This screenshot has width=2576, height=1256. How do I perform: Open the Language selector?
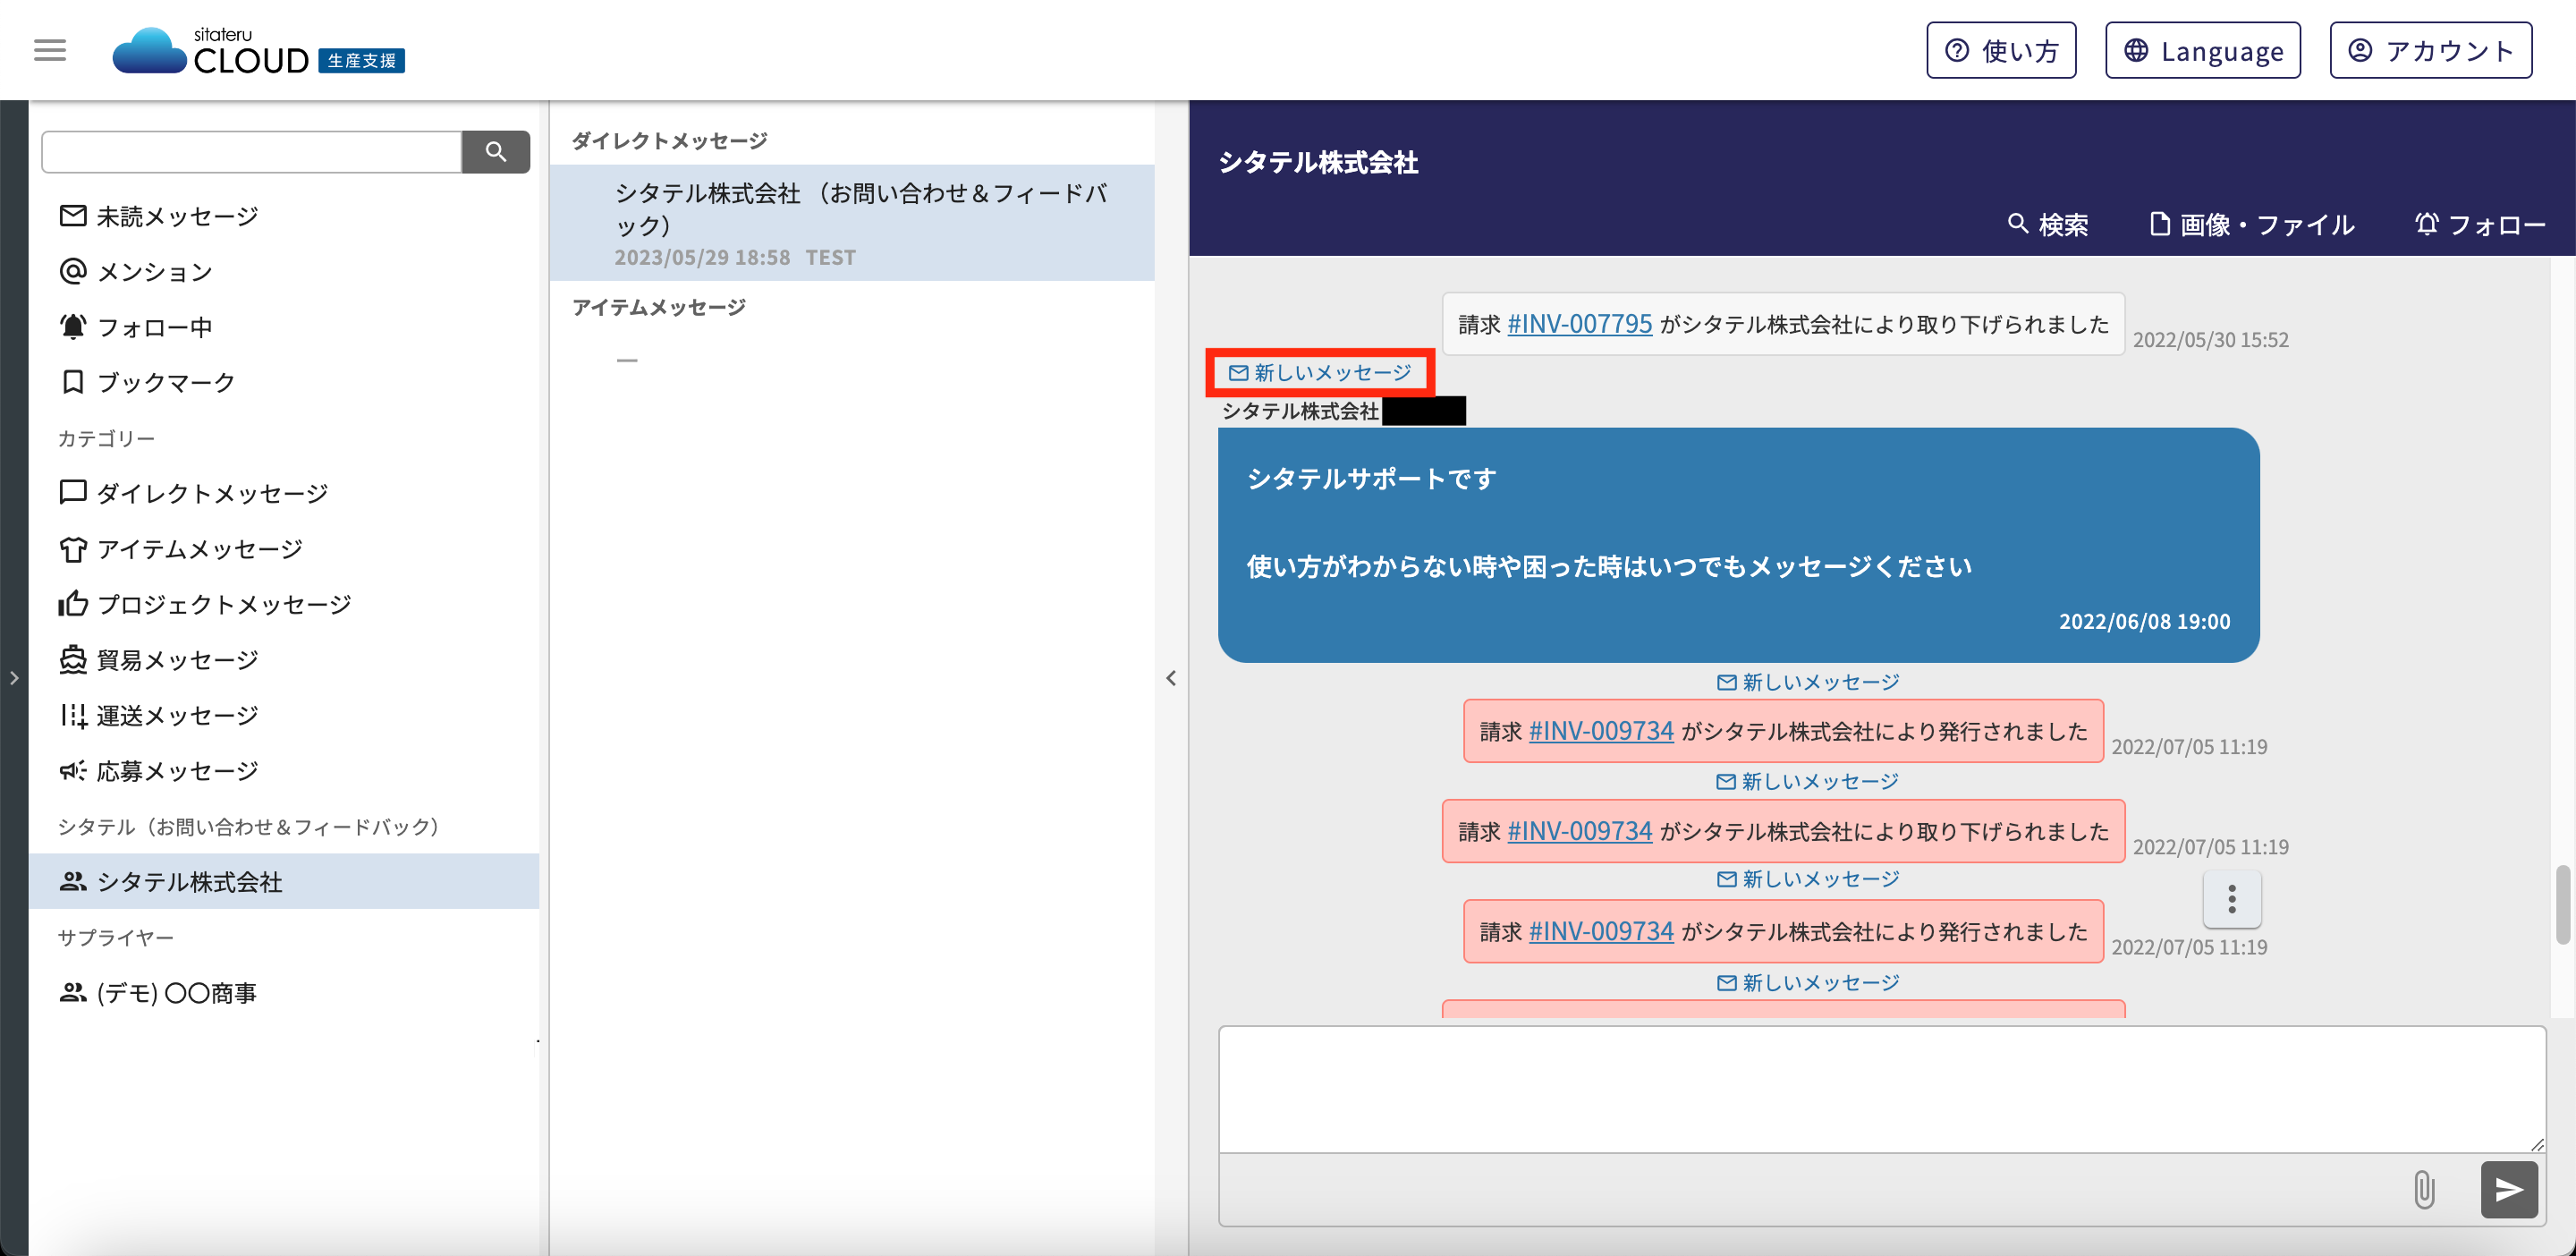tap(2203, 50)
